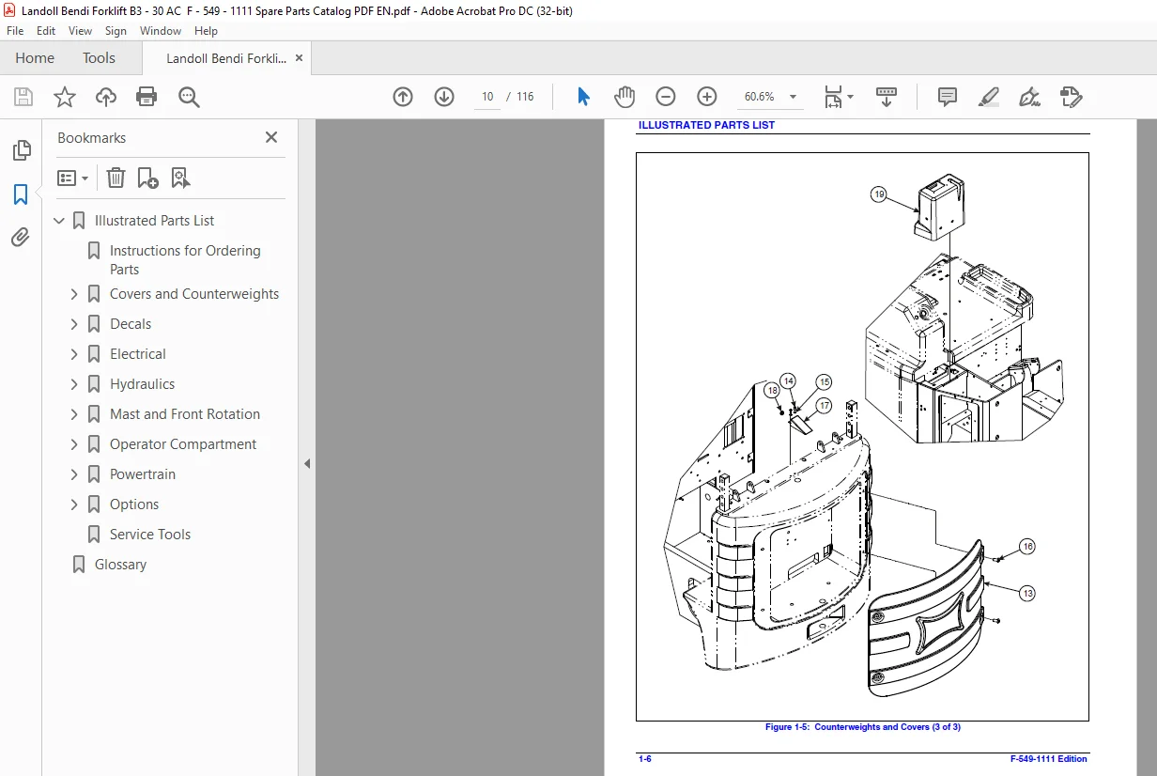Image resolution: width=1157 pixels, height=776 pixels.
Task: Zoom in with the plus icon
Action: [707, 97]
